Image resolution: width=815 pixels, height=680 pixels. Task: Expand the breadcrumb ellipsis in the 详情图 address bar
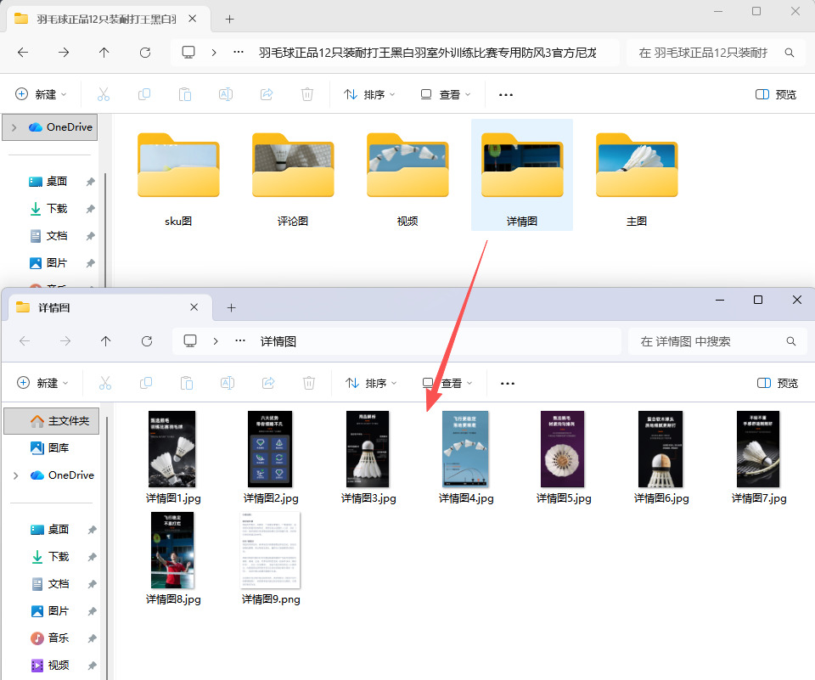[x=240, y=341]
